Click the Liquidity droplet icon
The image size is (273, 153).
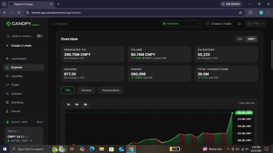coord(7,76)
